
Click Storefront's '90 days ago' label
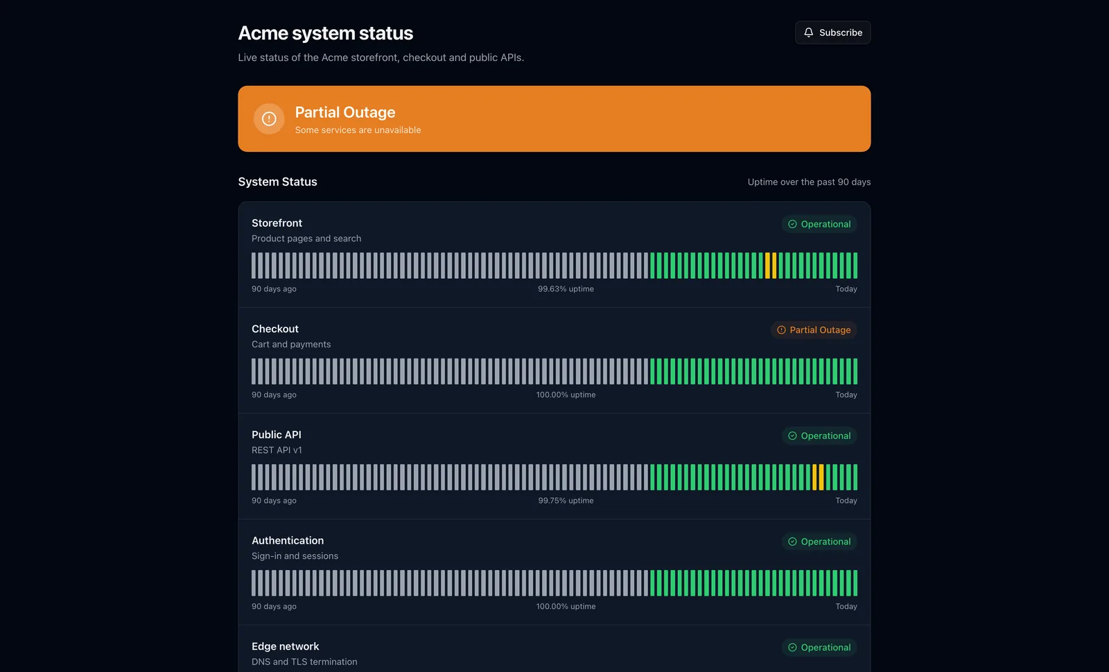tap(274, 289)
